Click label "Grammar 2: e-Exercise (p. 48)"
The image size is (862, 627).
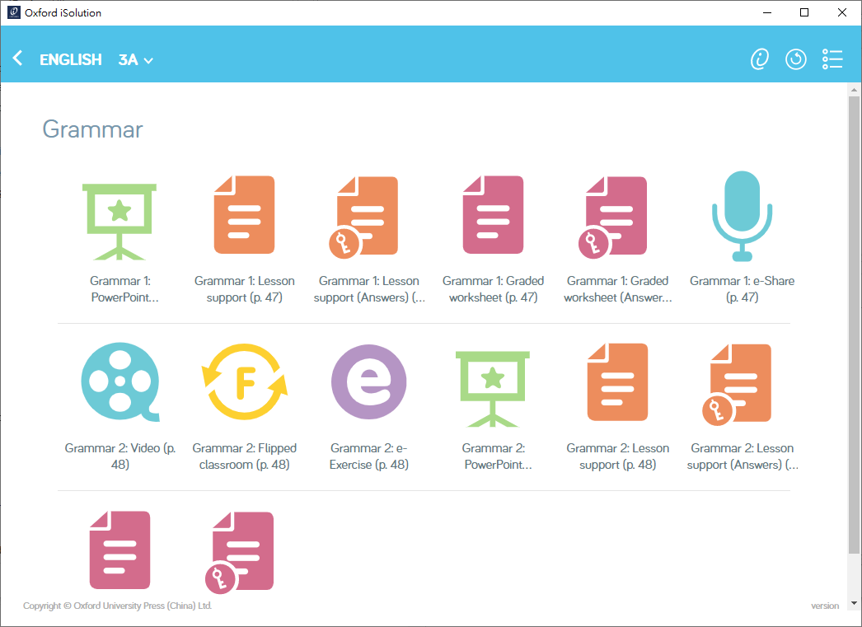pyautogui.click(x=369, y=456)
